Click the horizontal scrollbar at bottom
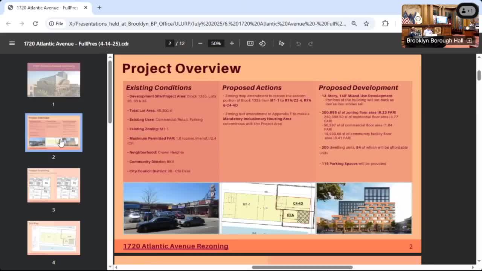 coord(302,267)
